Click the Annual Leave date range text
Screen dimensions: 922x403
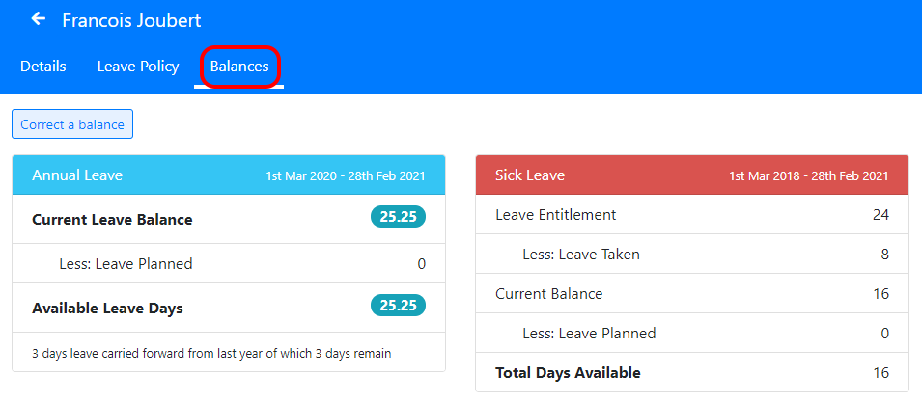tap(346, 176)
